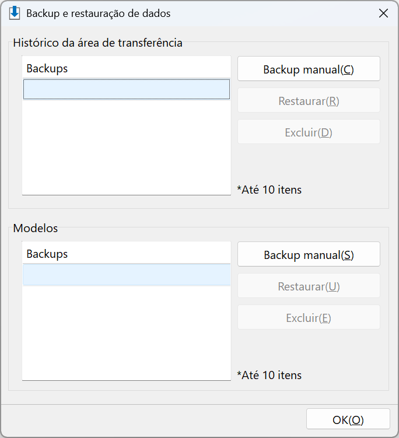Click the upper *Até 10 itens note
This screenshot has height=438, width=399.
(x=269, y=190)
